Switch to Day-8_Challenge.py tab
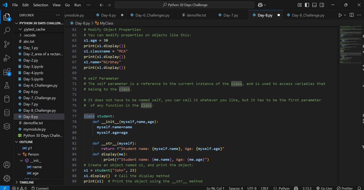364x190 pixels. click(308, 15)
